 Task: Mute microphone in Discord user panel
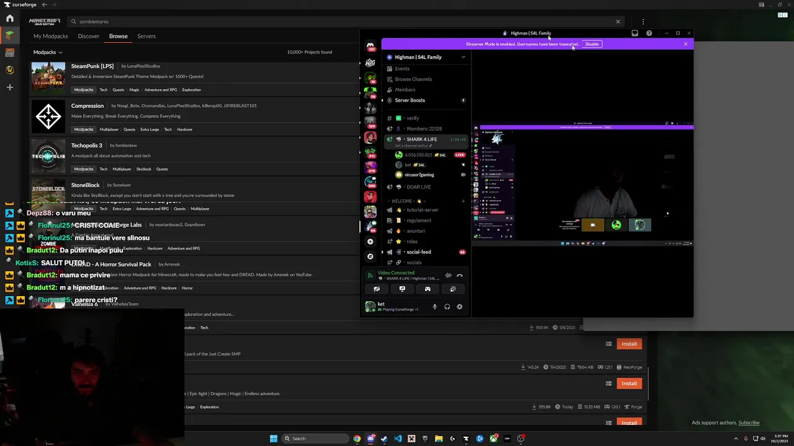point(435,307)
